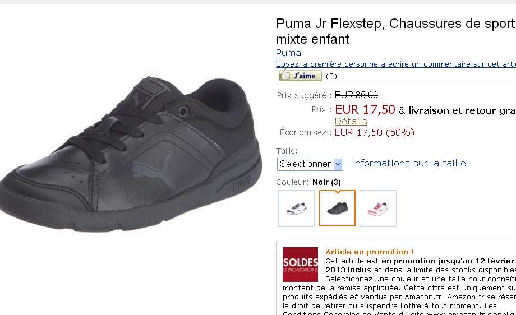Click the Soldes et Promotions red badge
The image size is (516, 315).
coord(300,265)
